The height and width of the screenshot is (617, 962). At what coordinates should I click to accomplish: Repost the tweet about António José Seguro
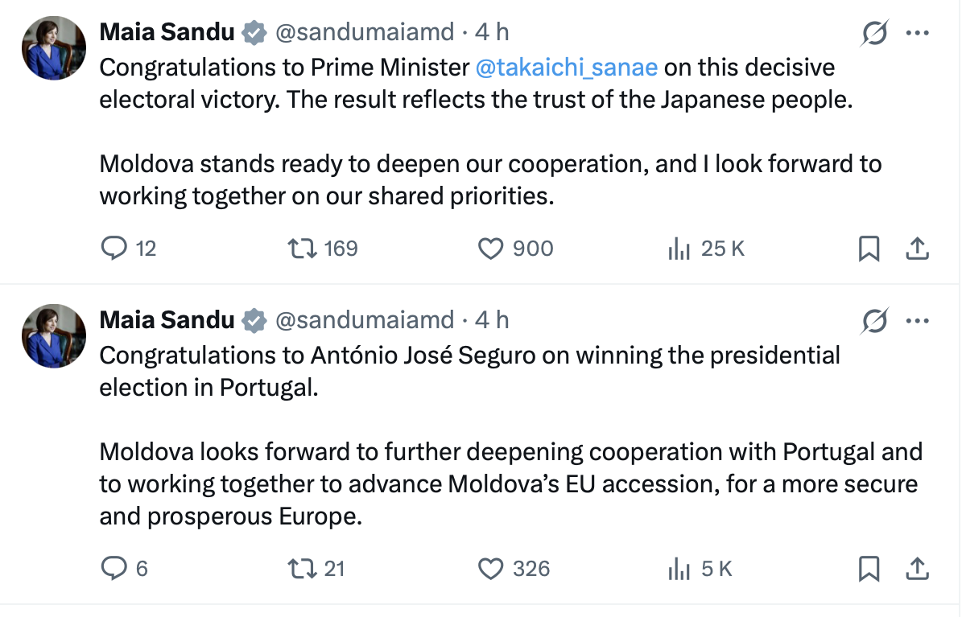[x=300, y=569]
